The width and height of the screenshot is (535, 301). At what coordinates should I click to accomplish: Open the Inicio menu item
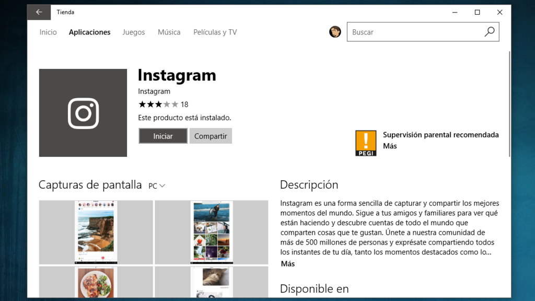pyautogui.click(x=48, y=32)
